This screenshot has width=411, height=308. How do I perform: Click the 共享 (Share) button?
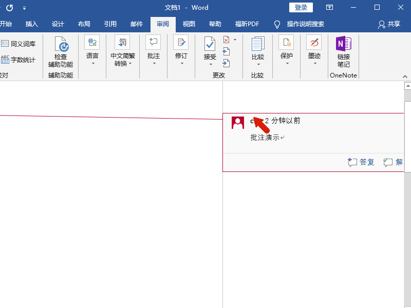click(x=389, y=24)
